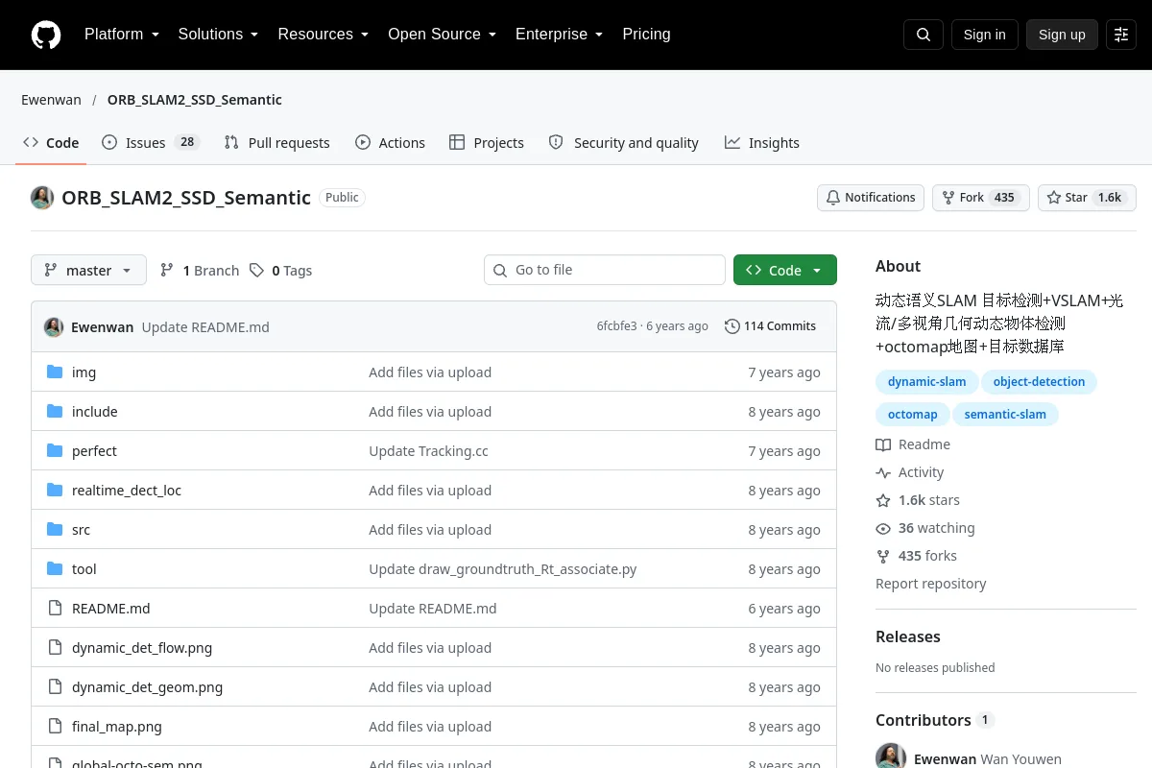Click the folder icon of include row
Viewport: 1152px width, 768px height.
(x=55, y=412)
